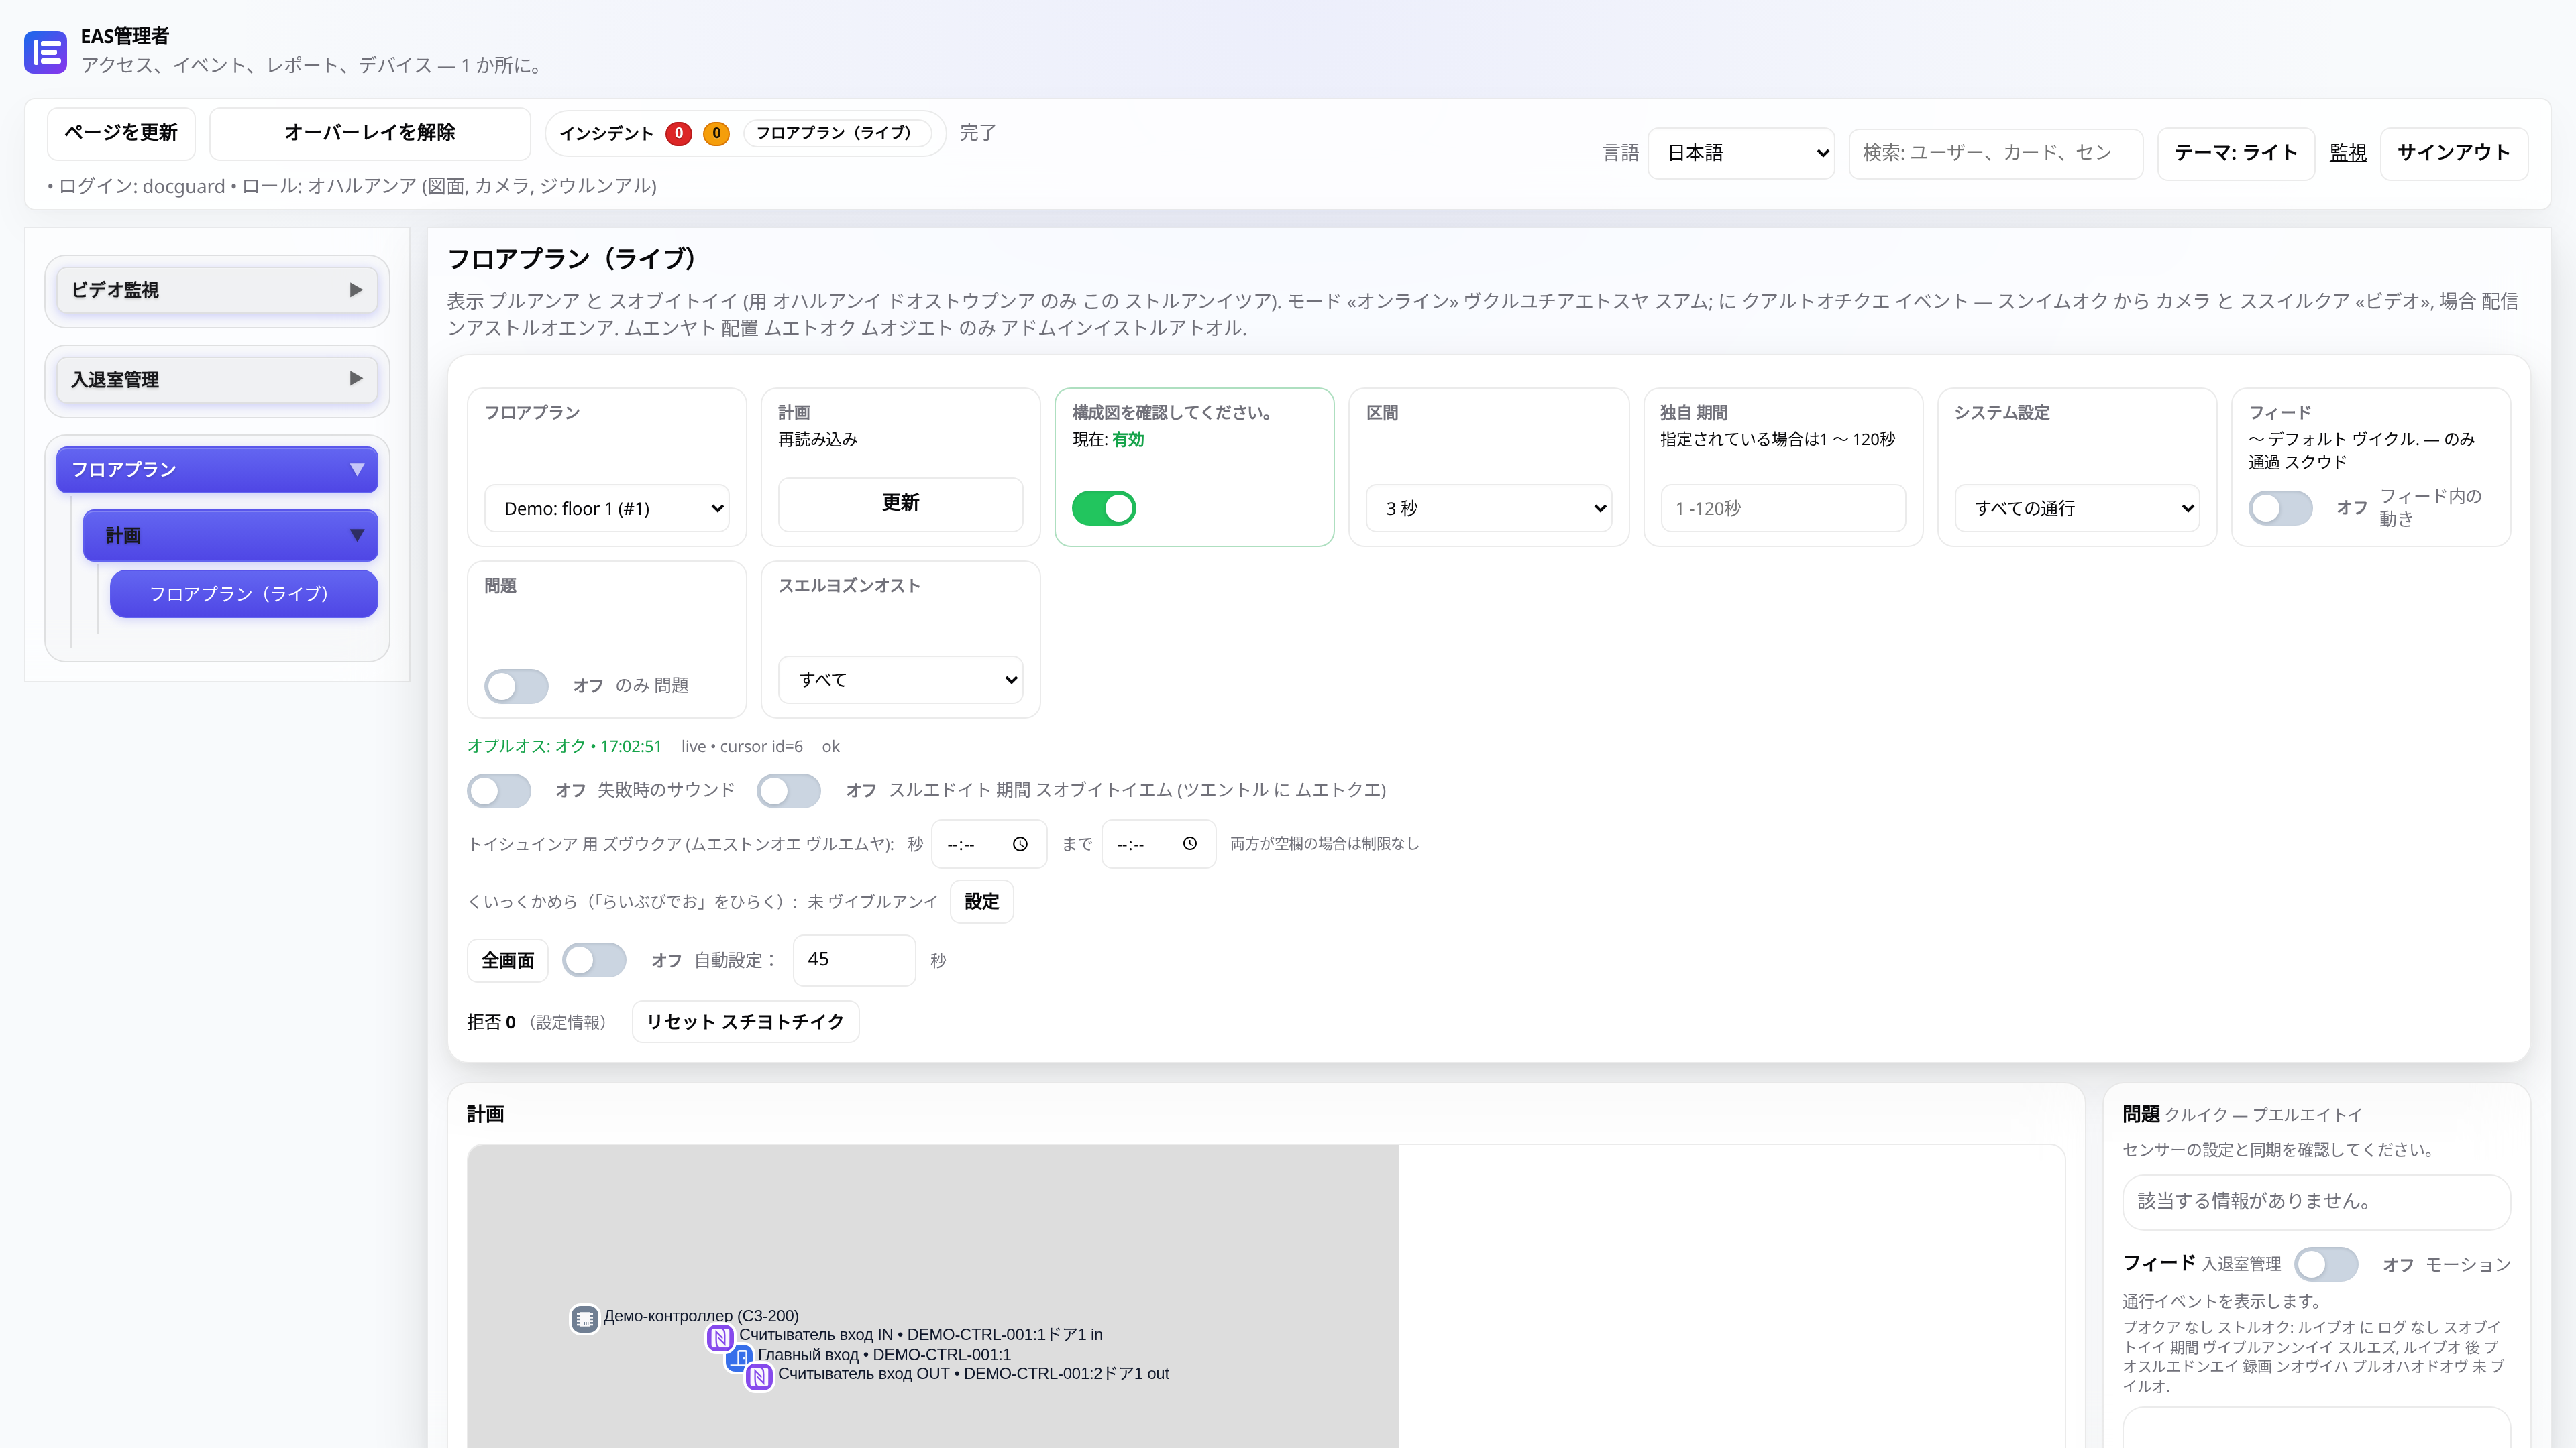Open the すべて dropdown

(901, 680)
